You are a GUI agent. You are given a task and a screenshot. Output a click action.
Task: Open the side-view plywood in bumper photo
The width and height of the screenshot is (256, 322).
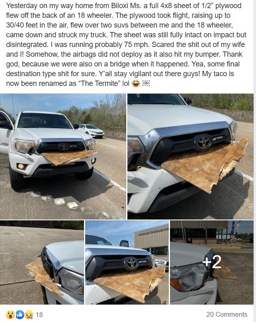point(42,262)
